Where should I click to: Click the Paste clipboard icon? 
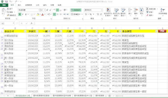(x=3, y=10)
